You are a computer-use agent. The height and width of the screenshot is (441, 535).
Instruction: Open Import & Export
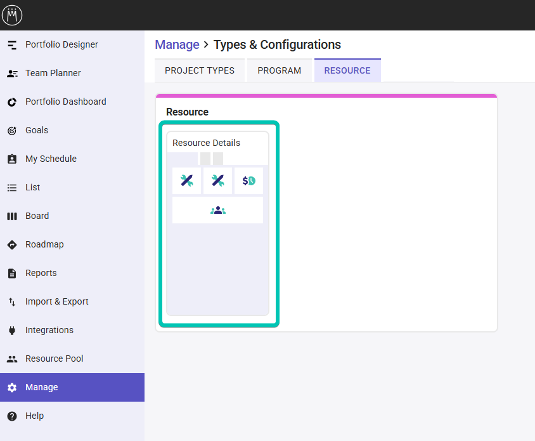tap(72, 301)
